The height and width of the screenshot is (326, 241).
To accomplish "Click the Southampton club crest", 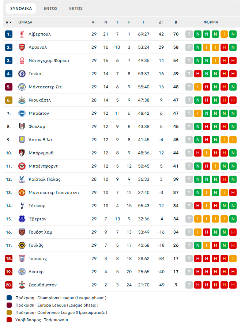I will (22, 285).
